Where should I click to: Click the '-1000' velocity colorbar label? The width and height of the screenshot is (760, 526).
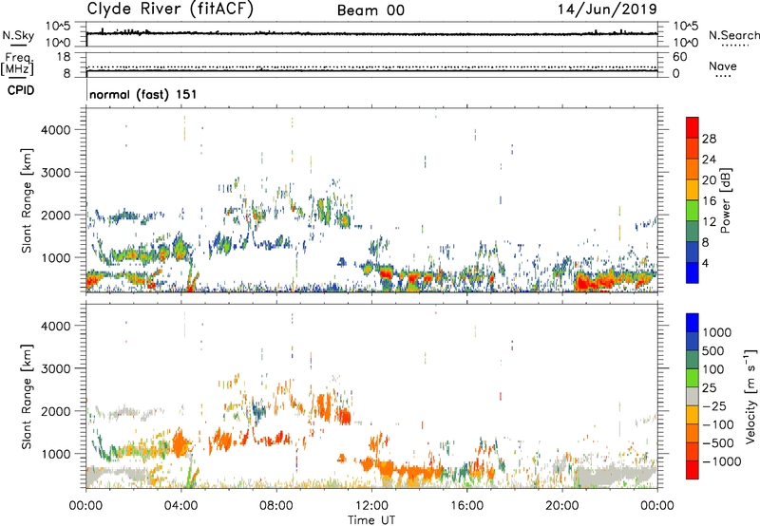[x=722, y=461]
